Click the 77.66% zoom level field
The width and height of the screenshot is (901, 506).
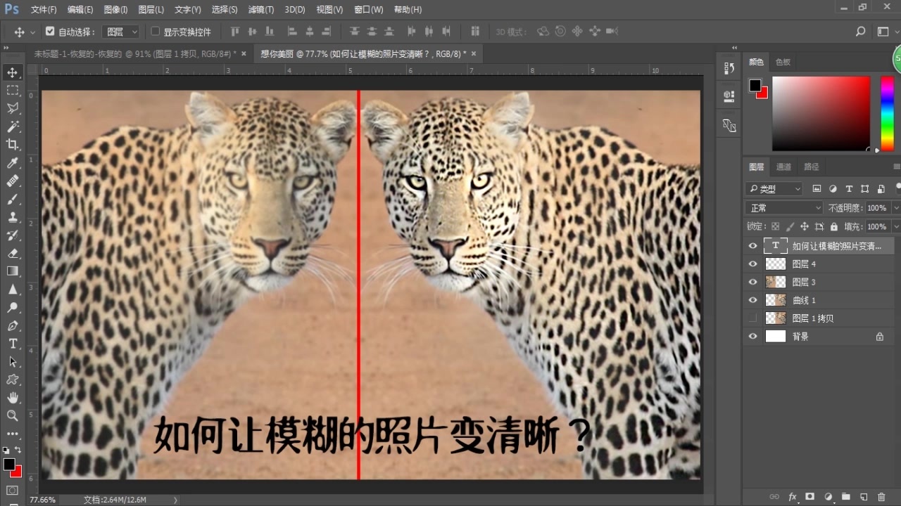[x=42, y=500]
